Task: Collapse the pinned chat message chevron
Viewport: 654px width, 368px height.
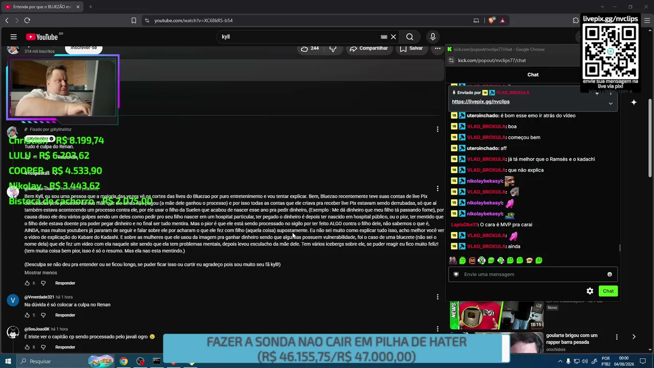Action: point(611,103)
